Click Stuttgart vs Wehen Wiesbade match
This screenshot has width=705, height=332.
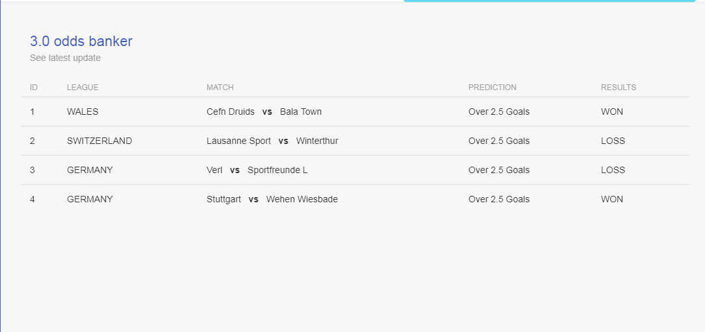click(x=272, y=199)
